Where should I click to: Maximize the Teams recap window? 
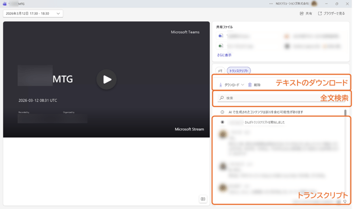coord(337,4)
